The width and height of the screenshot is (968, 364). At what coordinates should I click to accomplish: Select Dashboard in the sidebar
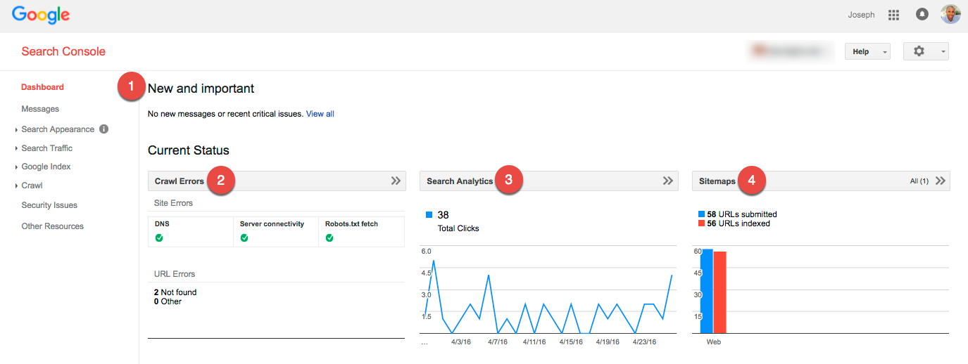point(42,87)
